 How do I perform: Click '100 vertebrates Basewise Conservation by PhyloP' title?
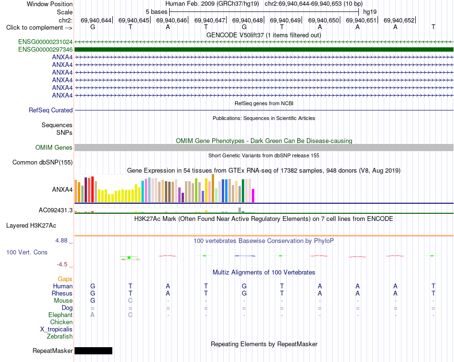pos(264,241)
